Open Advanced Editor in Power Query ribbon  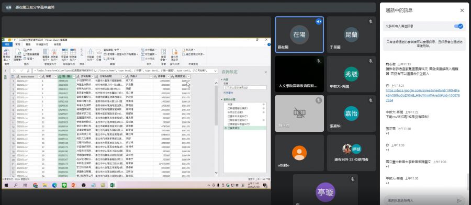[x=31, y=54]
